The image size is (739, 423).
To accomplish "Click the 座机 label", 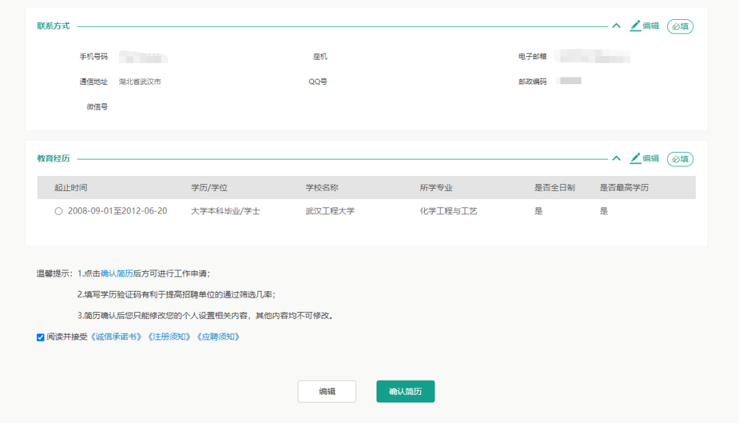I will (320, 57).
